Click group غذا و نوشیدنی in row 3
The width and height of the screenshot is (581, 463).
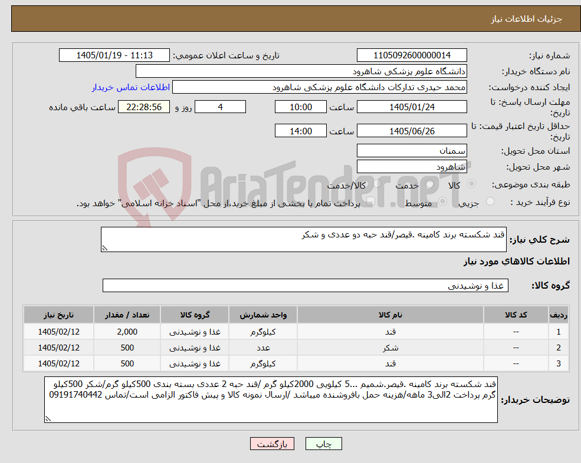pos(195,363)
